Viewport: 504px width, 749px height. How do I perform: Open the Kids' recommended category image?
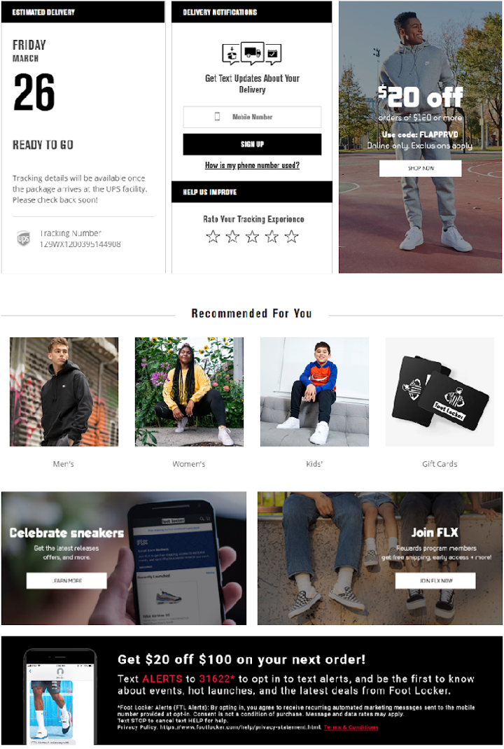[314, 392]
